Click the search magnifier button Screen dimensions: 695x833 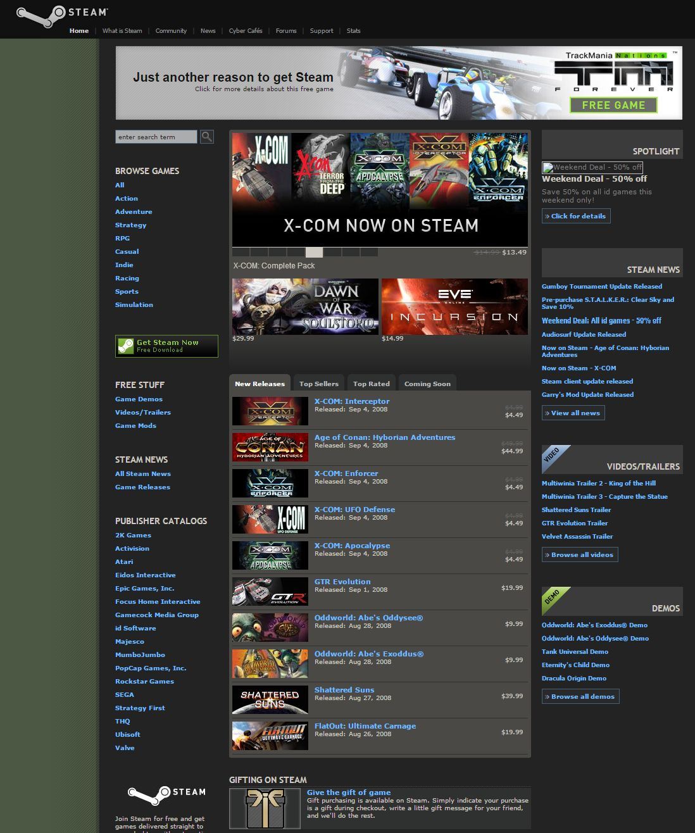point(207,137)
